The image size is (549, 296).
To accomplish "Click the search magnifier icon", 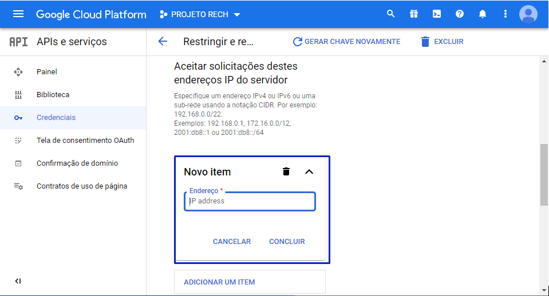I will tap(391, 14).
